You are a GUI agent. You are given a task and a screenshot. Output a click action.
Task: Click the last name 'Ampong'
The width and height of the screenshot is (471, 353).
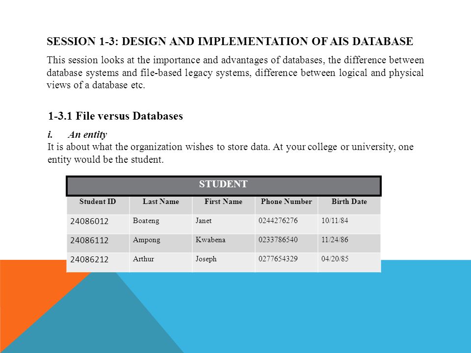147,240
